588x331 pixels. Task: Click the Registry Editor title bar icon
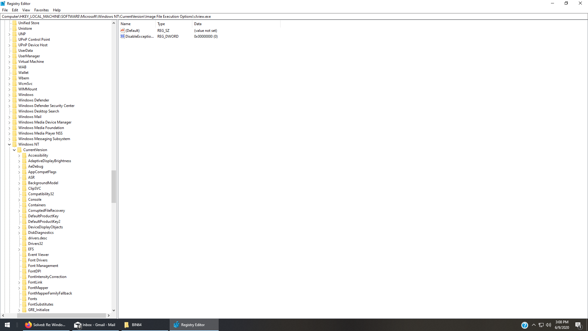pyautogui.click(x=3, y=3)
